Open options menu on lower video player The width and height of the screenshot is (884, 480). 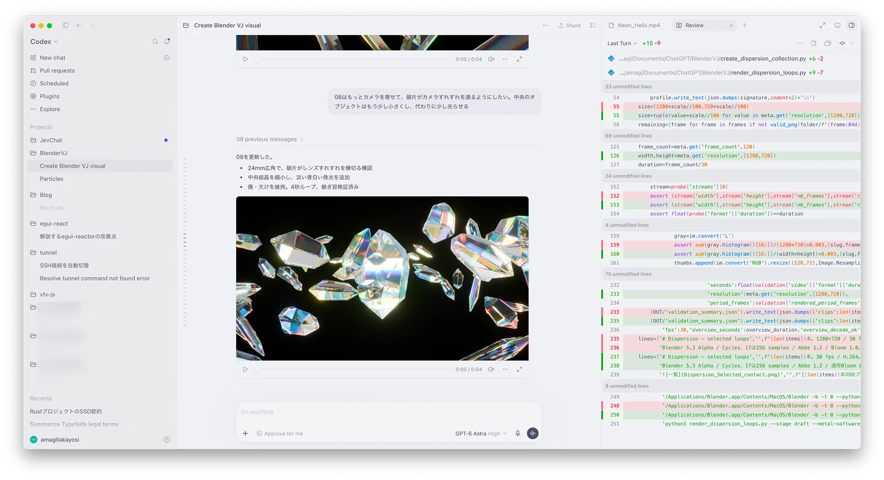(505, 369)
